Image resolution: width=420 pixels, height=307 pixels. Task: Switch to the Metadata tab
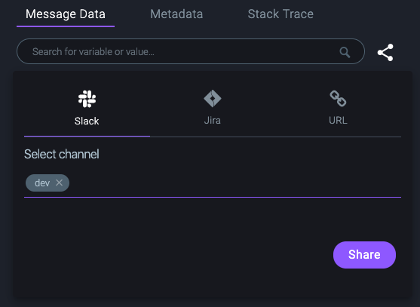pos(176,14)
